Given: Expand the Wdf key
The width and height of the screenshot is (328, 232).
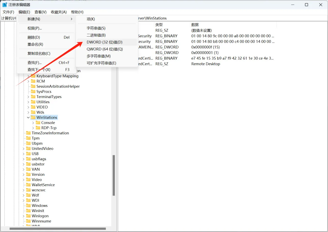Looking at the screenshot, I should [x=23, y=195].
